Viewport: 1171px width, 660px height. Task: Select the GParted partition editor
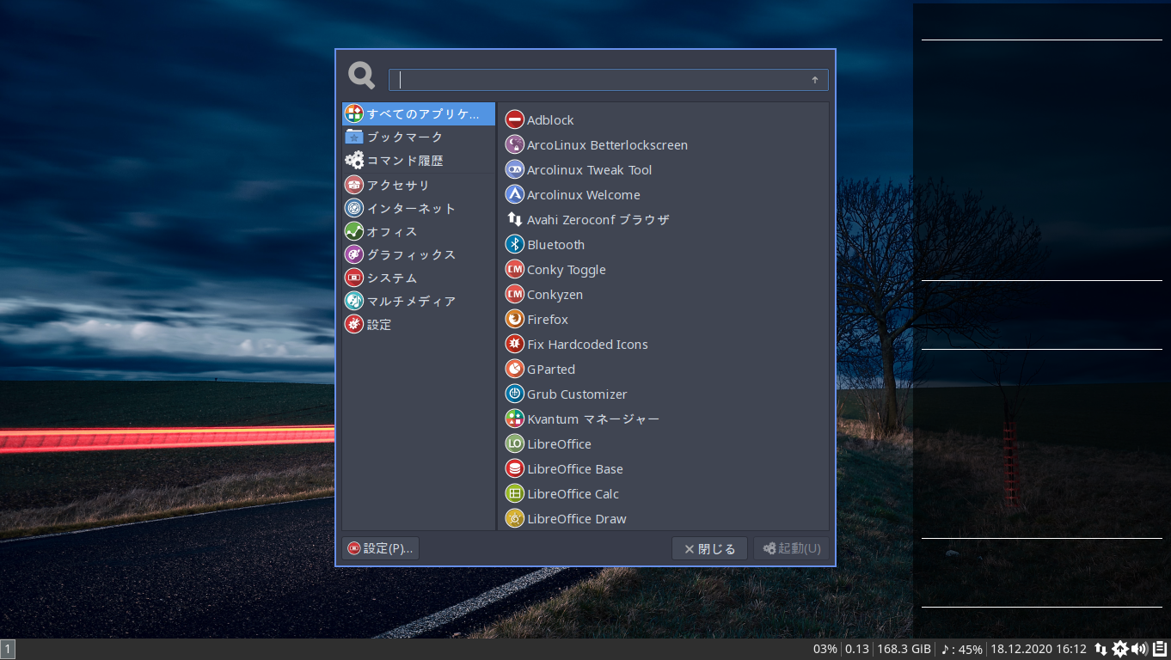tap(663, 369)
